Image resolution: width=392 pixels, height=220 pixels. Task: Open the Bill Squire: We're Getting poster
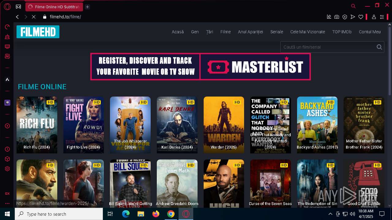click(x=130, y=183)
